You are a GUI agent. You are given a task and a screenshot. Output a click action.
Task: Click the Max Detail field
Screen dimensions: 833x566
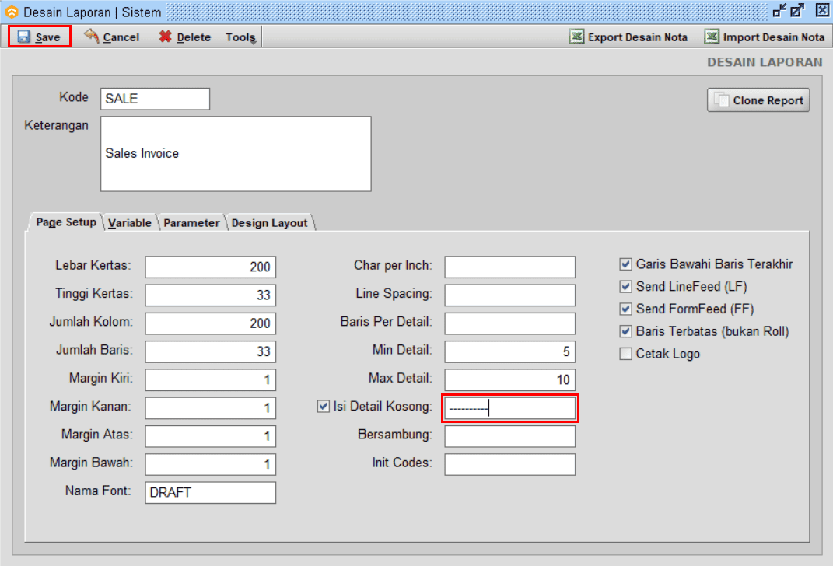point(510,379)
